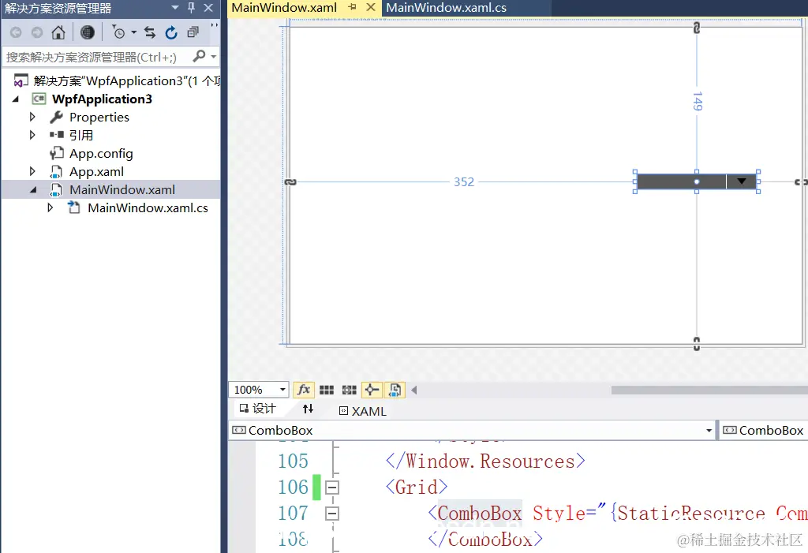
Task: Open the pending changes filter dropdown arrow
Action: (x=133, y=32)
